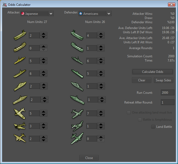Decrease Japanese aircraft carrier count
This screenshot has width=178, height=164.
[x=43, y=37]
